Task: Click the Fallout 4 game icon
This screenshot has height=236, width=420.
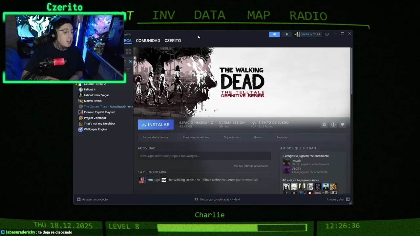Action: pos(81,89)
